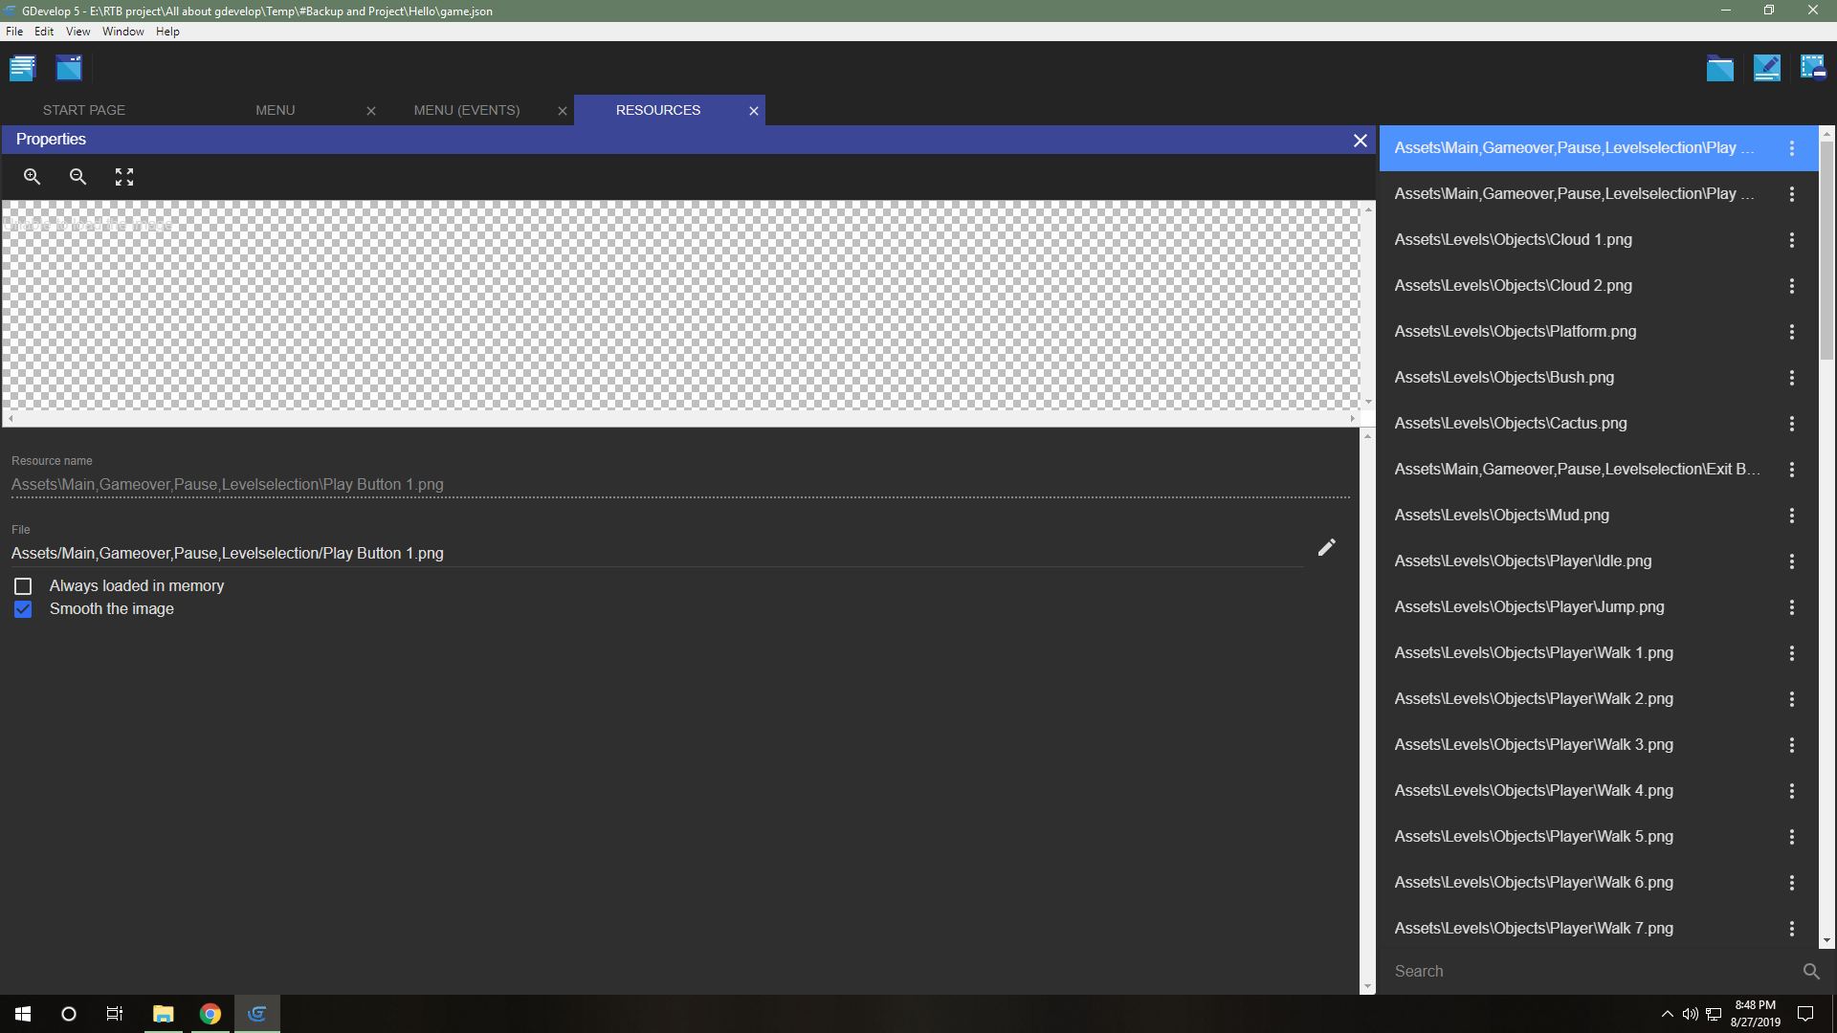The height and width of the screenshot is (1033, 1837).
Task: Switch to the MENU tab
Action: (x=276, y=110)
